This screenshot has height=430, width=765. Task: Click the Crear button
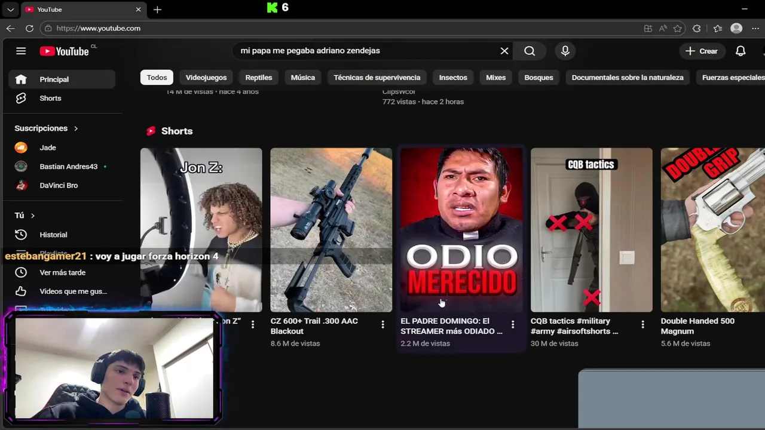click(x=702, y=51)
